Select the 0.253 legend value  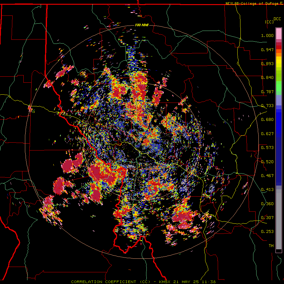[x=267, y=232]
